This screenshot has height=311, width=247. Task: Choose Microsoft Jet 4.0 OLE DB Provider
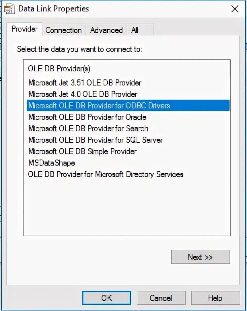pyautogui.click(x=83, y=94)
